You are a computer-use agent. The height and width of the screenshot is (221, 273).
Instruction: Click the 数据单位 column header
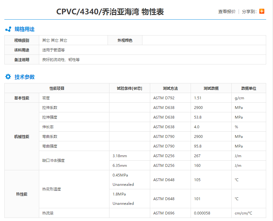249,88
